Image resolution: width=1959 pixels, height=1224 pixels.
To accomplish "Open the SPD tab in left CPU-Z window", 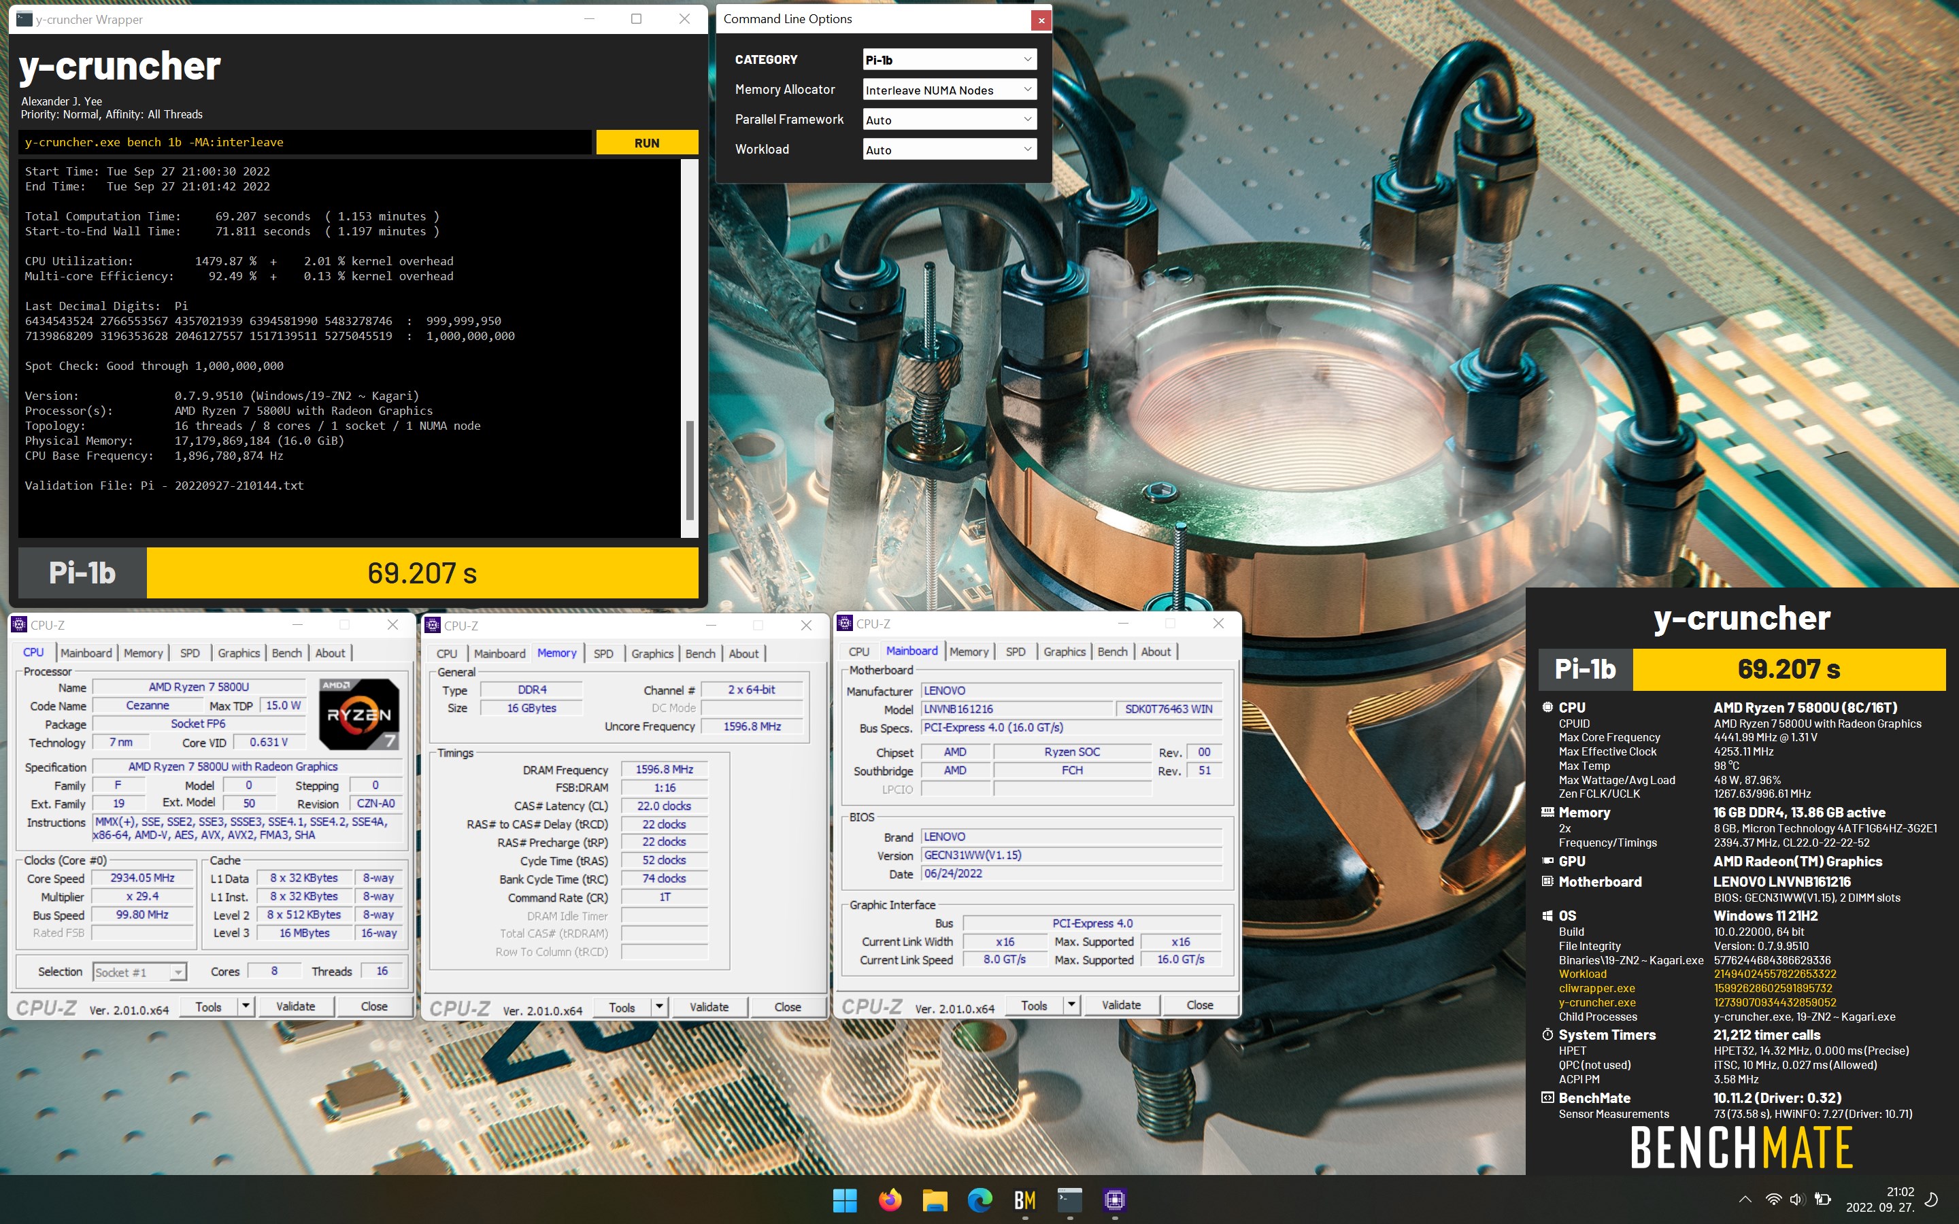I will tap(190, 653).
